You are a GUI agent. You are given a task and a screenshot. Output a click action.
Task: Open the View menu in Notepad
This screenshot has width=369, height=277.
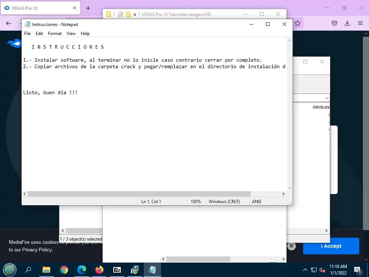(x=71, y=34)
